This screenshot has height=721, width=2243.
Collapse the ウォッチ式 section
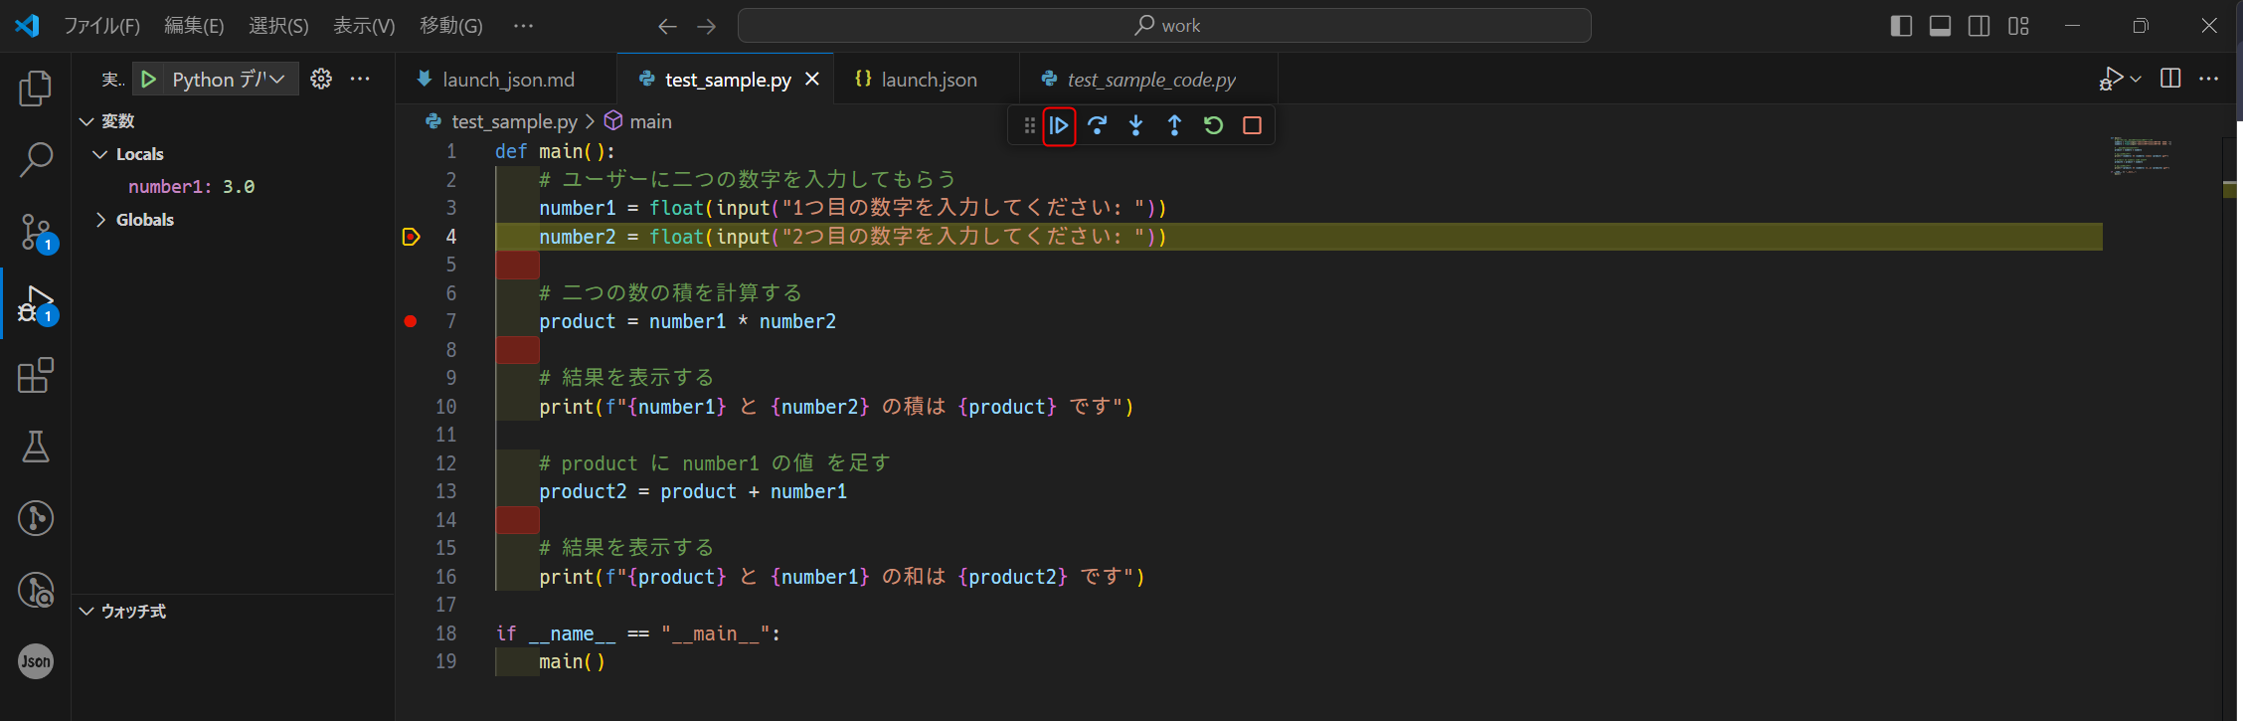pyautogui.click(x=87, y=612)
